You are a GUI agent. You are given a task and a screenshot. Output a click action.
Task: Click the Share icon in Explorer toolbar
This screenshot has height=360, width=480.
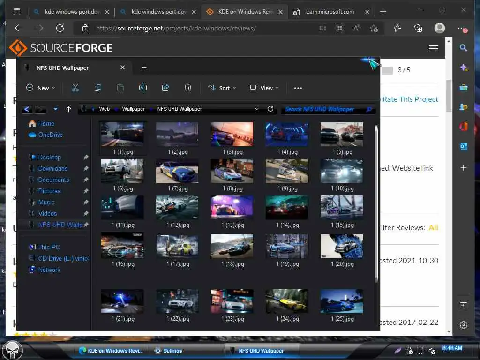click(x=165, y=88)
